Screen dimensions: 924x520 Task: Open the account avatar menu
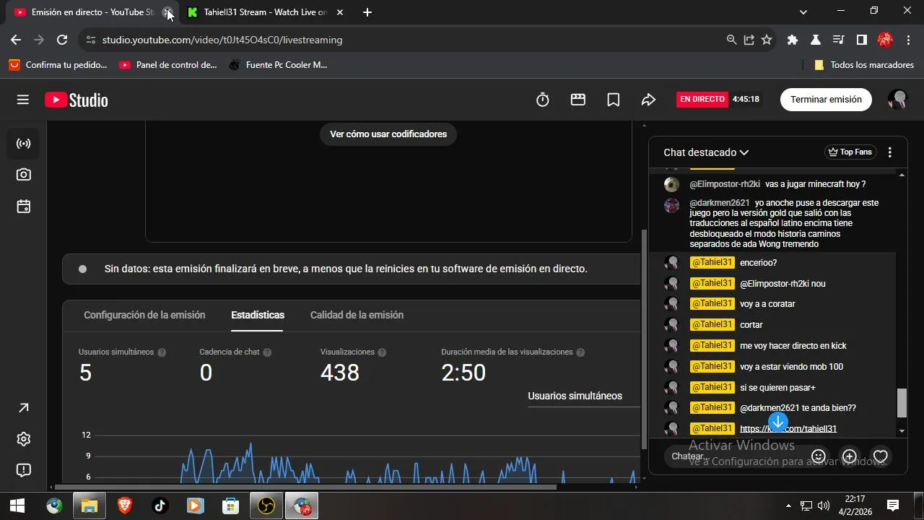[x=897, y=100]
